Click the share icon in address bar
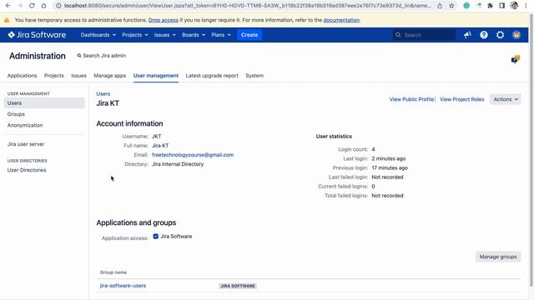This screenshot has height=300, width=534. [440, 6]
